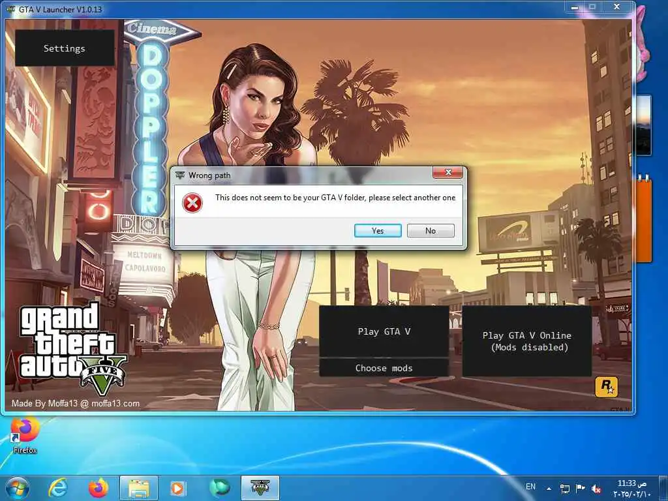Click the green round taskbar app icon
Screen dimensions: 668x501
(x=219, y=488)
